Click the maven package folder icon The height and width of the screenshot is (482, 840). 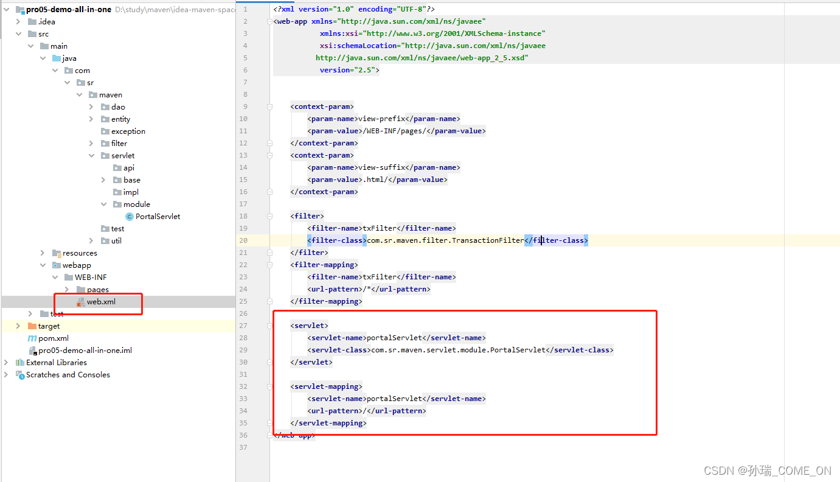(x=93, y=95)
